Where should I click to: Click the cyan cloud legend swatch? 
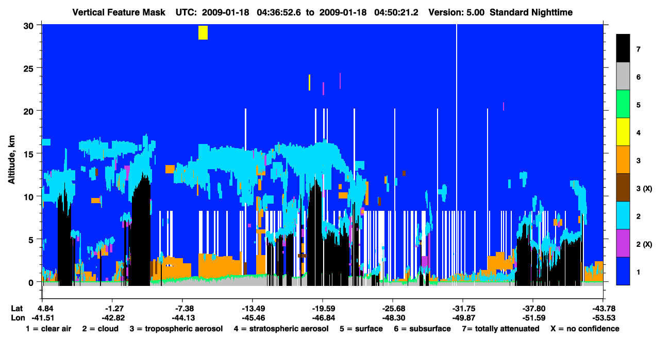[623, 215]
